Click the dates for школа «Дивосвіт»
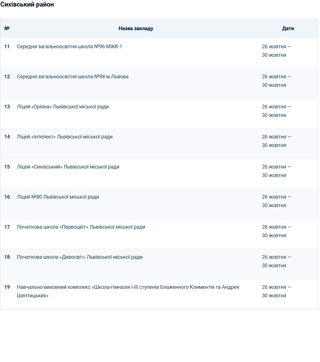The width and height of the screenshot is (320, 362). tap(277, 261)
